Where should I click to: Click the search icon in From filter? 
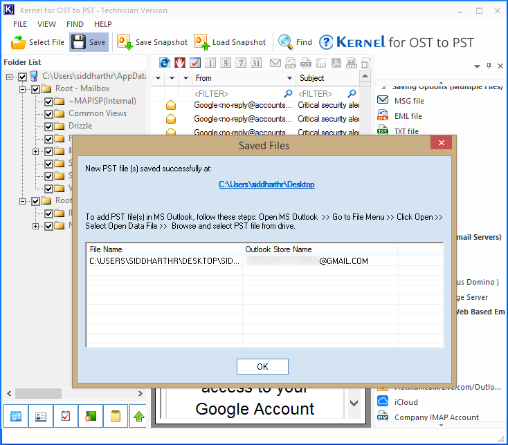coord(288,94)
